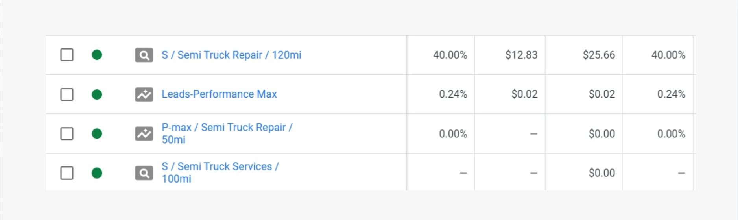Click green status dot for Semi Truck Services
The height and width of the screenshot is (220, 738).
[x=97, y=173]
